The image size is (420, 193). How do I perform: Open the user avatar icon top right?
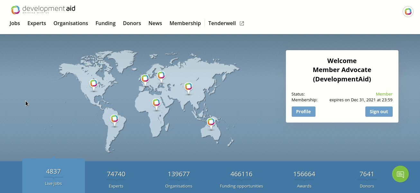pos(408,12)
